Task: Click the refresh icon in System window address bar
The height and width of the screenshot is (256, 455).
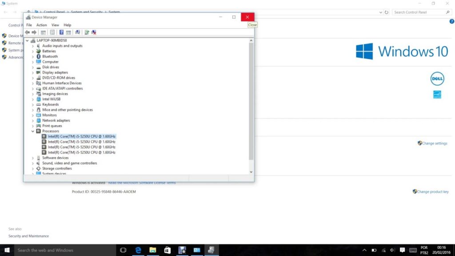Action: pos(387,12)
